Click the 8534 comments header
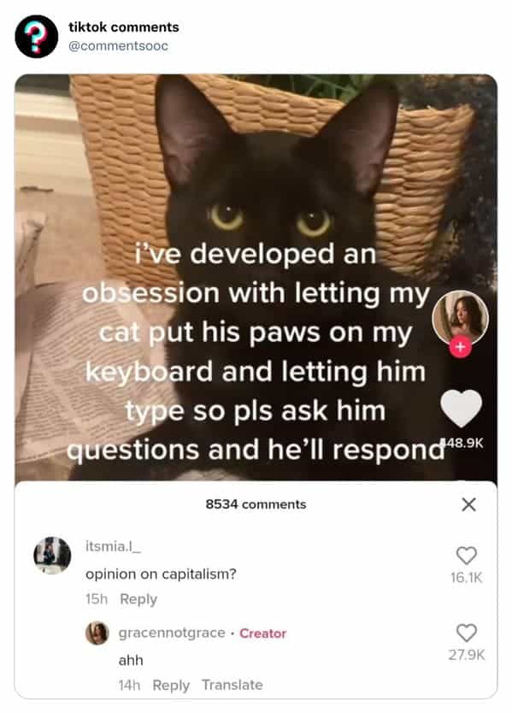512x713 pixels. (256, 504)
